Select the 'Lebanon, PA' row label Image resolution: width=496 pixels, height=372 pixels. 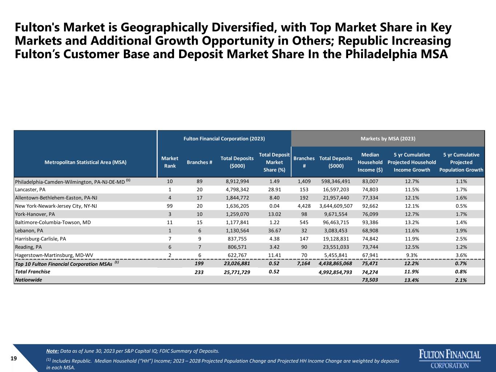click(29, 230)
